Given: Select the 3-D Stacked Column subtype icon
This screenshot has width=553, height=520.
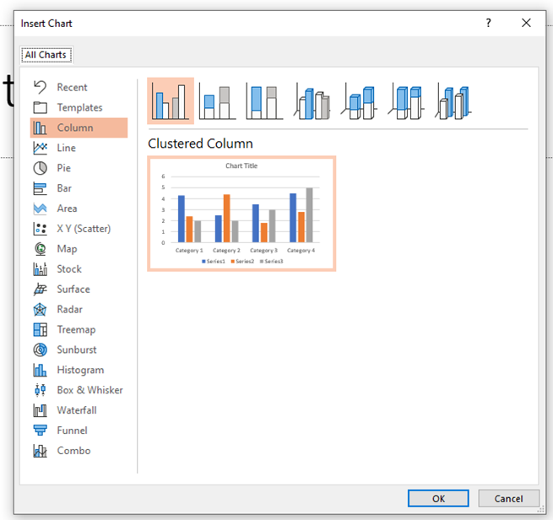Looking at the screenshot, I should (361, 101).
